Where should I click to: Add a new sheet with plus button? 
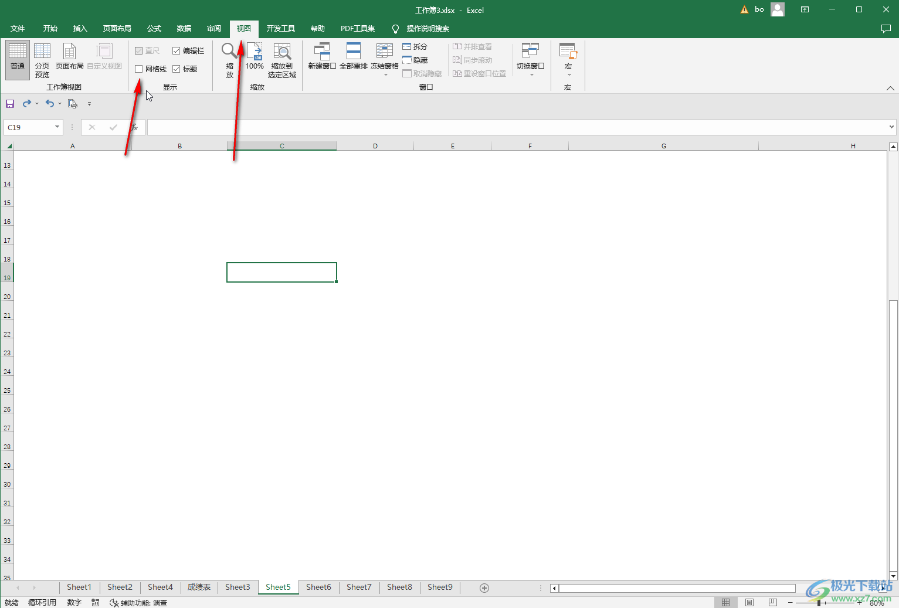click(484, 588)
